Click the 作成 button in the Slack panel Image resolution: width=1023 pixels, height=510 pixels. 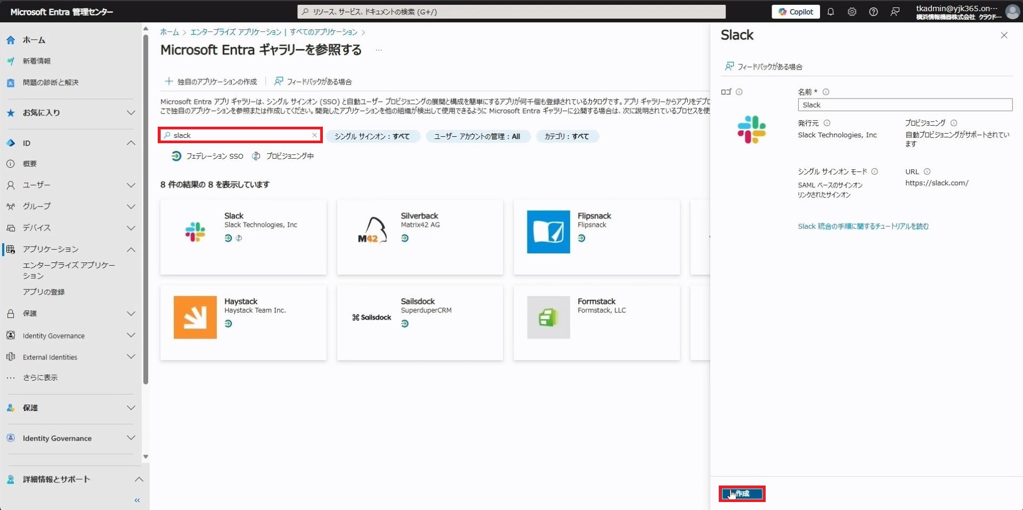pyautogui.click(x=742, y=494)
